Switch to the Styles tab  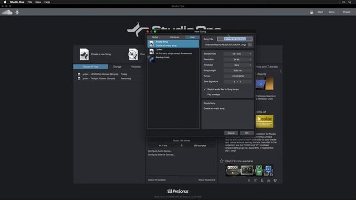(x=155, y=37)
